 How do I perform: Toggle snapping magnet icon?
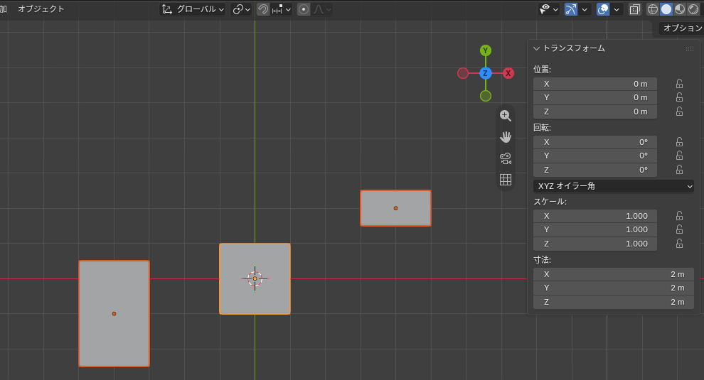coord(263,9)
